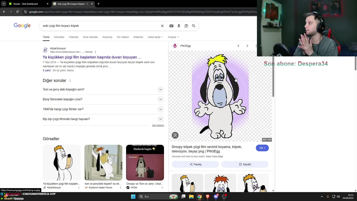Save image with Kaydet button

245,164
